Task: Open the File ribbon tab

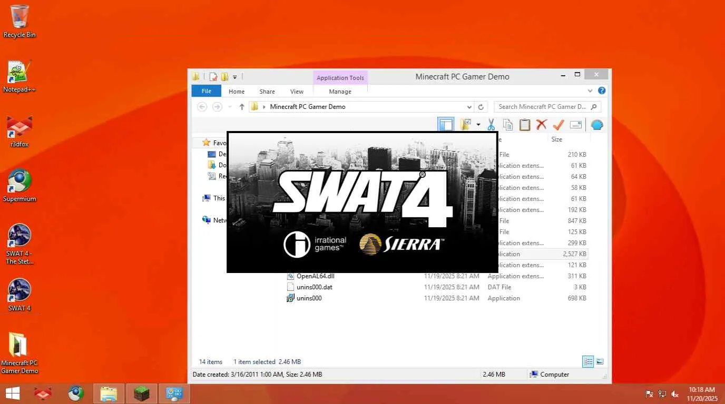Action: click(207, 91)
